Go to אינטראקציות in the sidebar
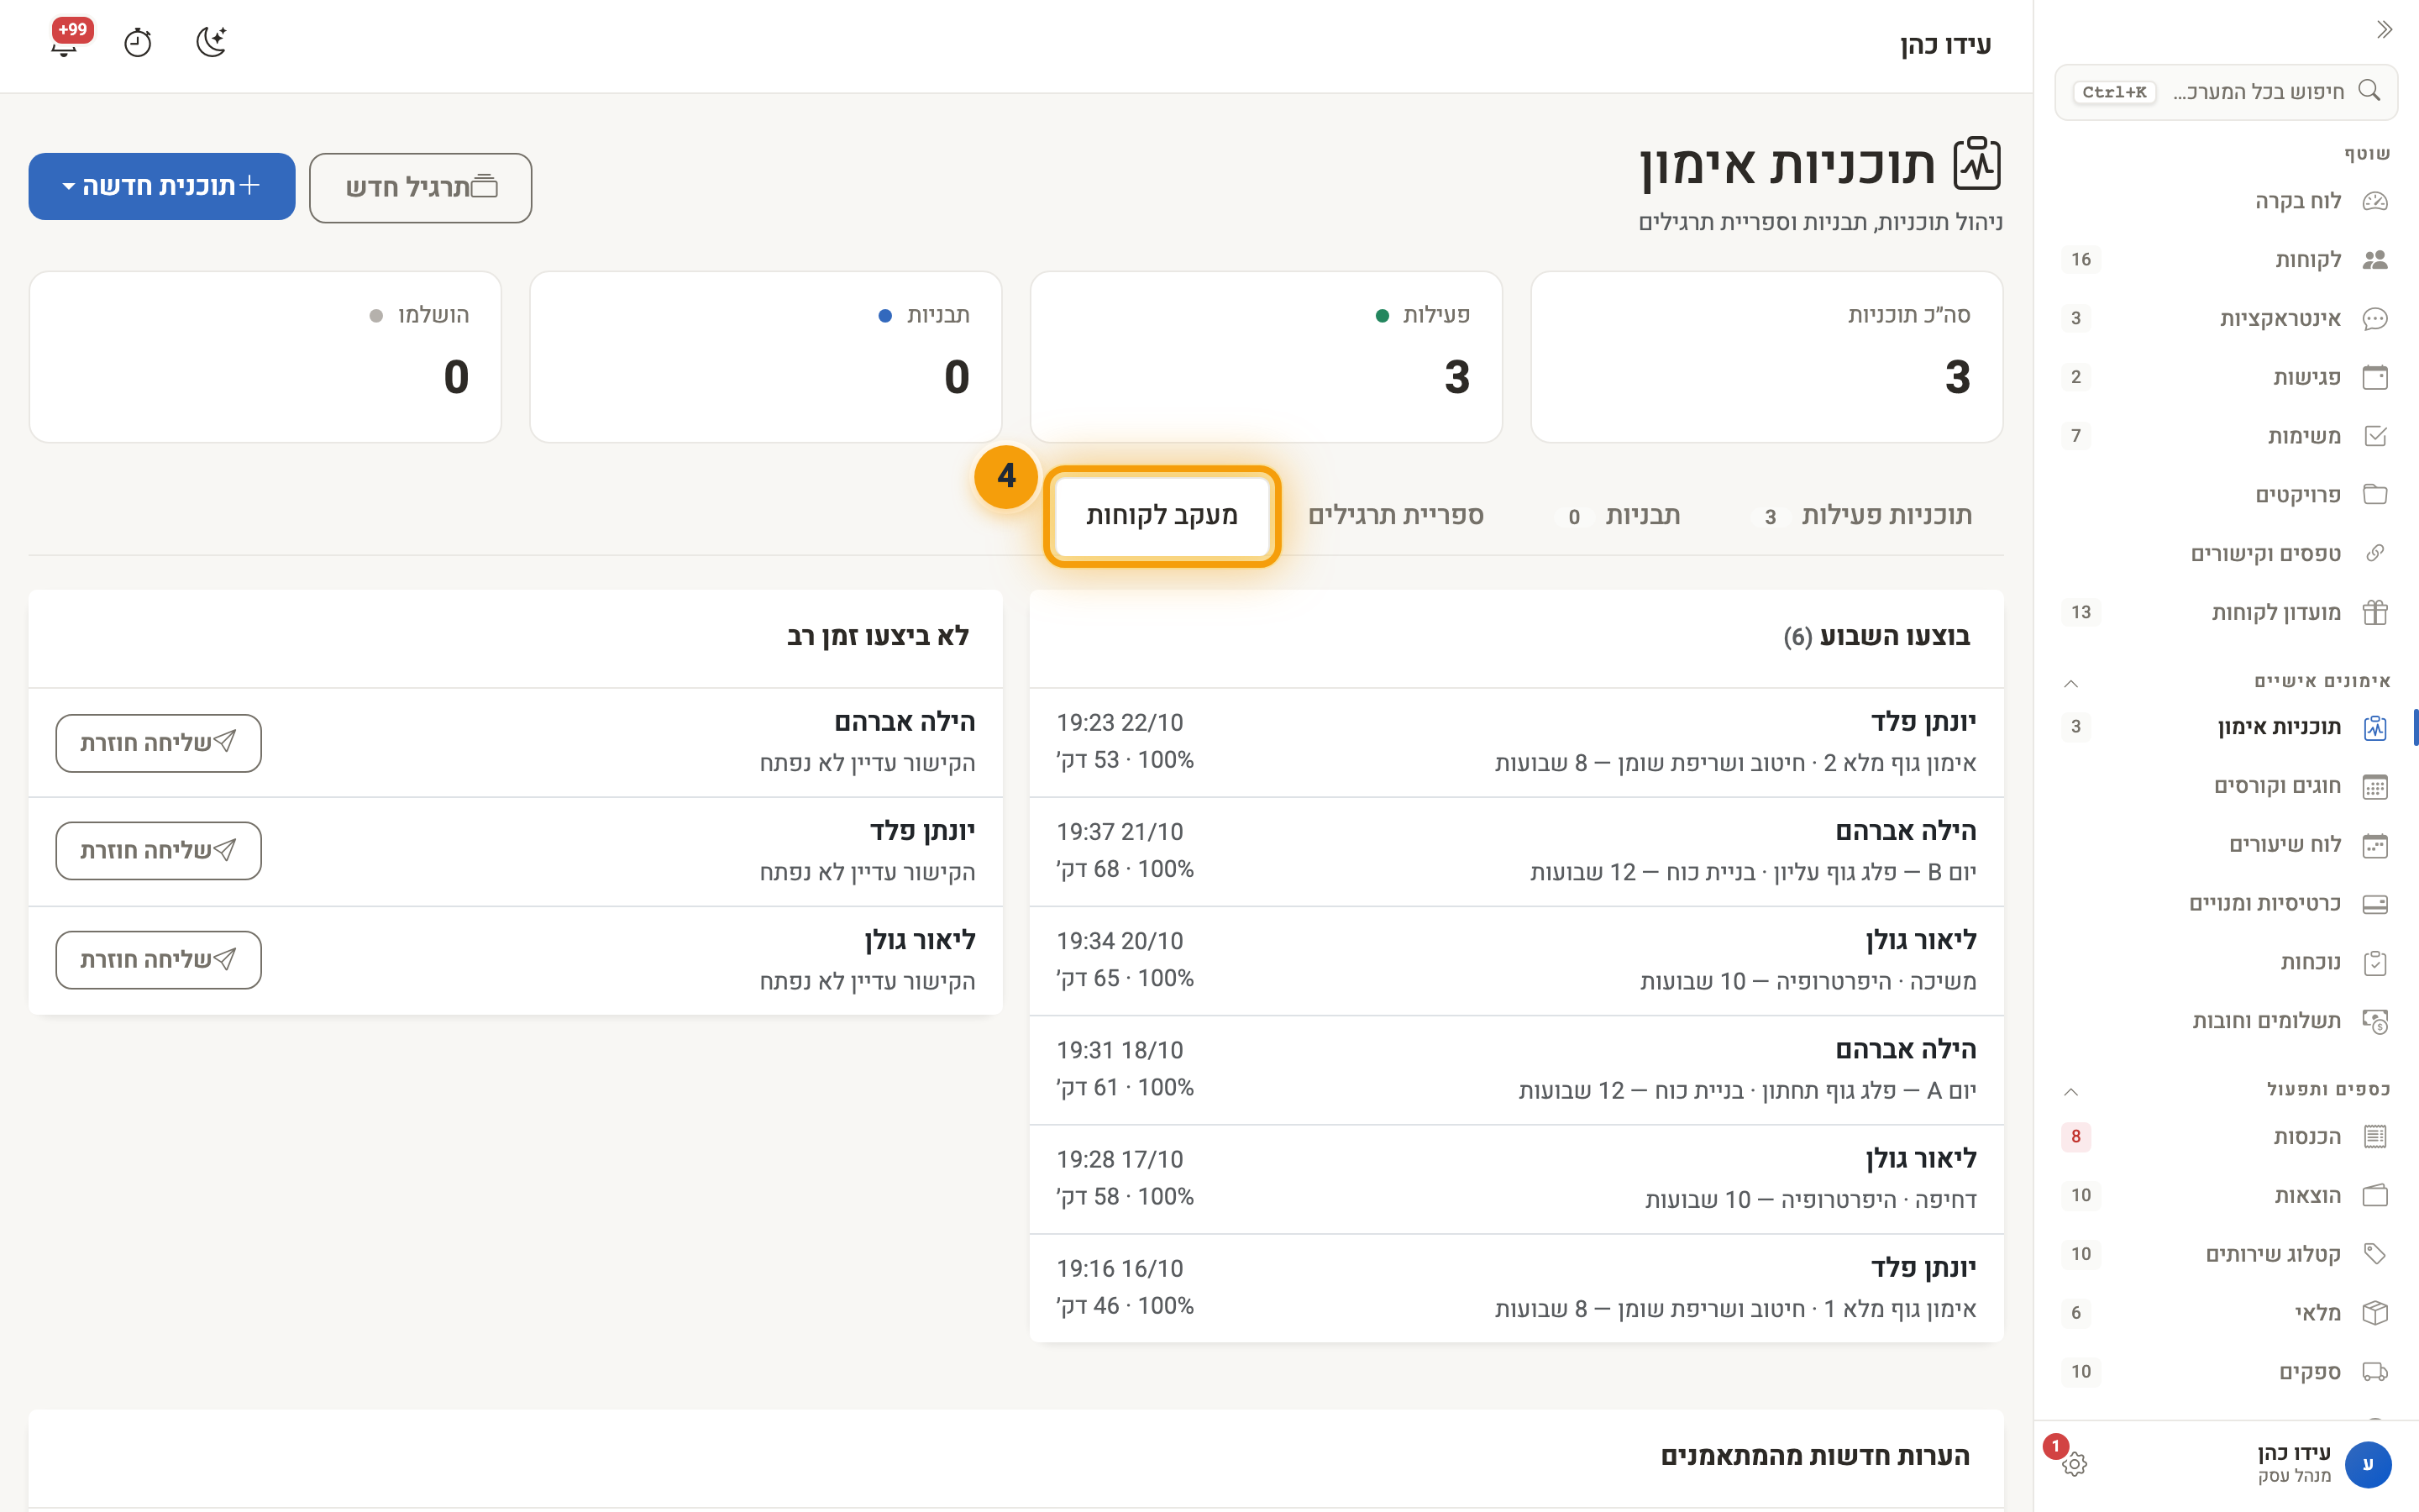 [x=2225, y=319]
